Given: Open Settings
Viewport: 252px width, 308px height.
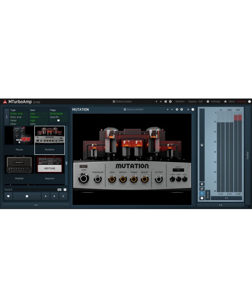Looking at the screenshot, I should point(216,102).
